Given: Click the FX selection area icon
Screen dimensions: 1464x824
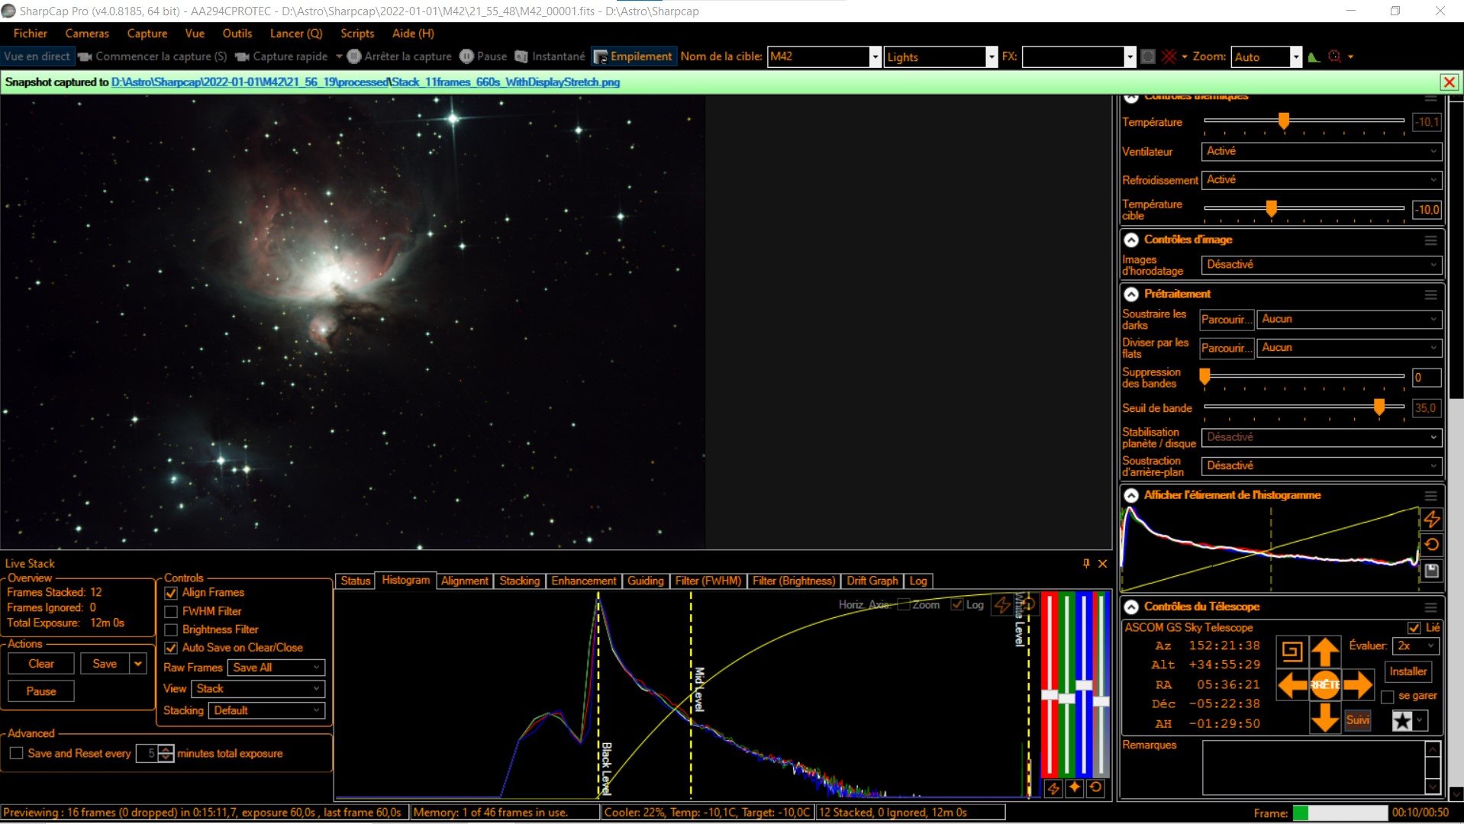Looking at the screenshot, I should tap(1147, 56).
